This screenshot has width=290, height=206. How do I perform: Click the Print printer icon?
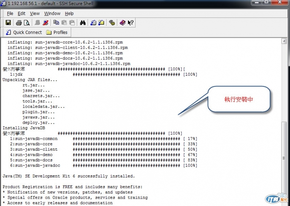pos(19,22)
